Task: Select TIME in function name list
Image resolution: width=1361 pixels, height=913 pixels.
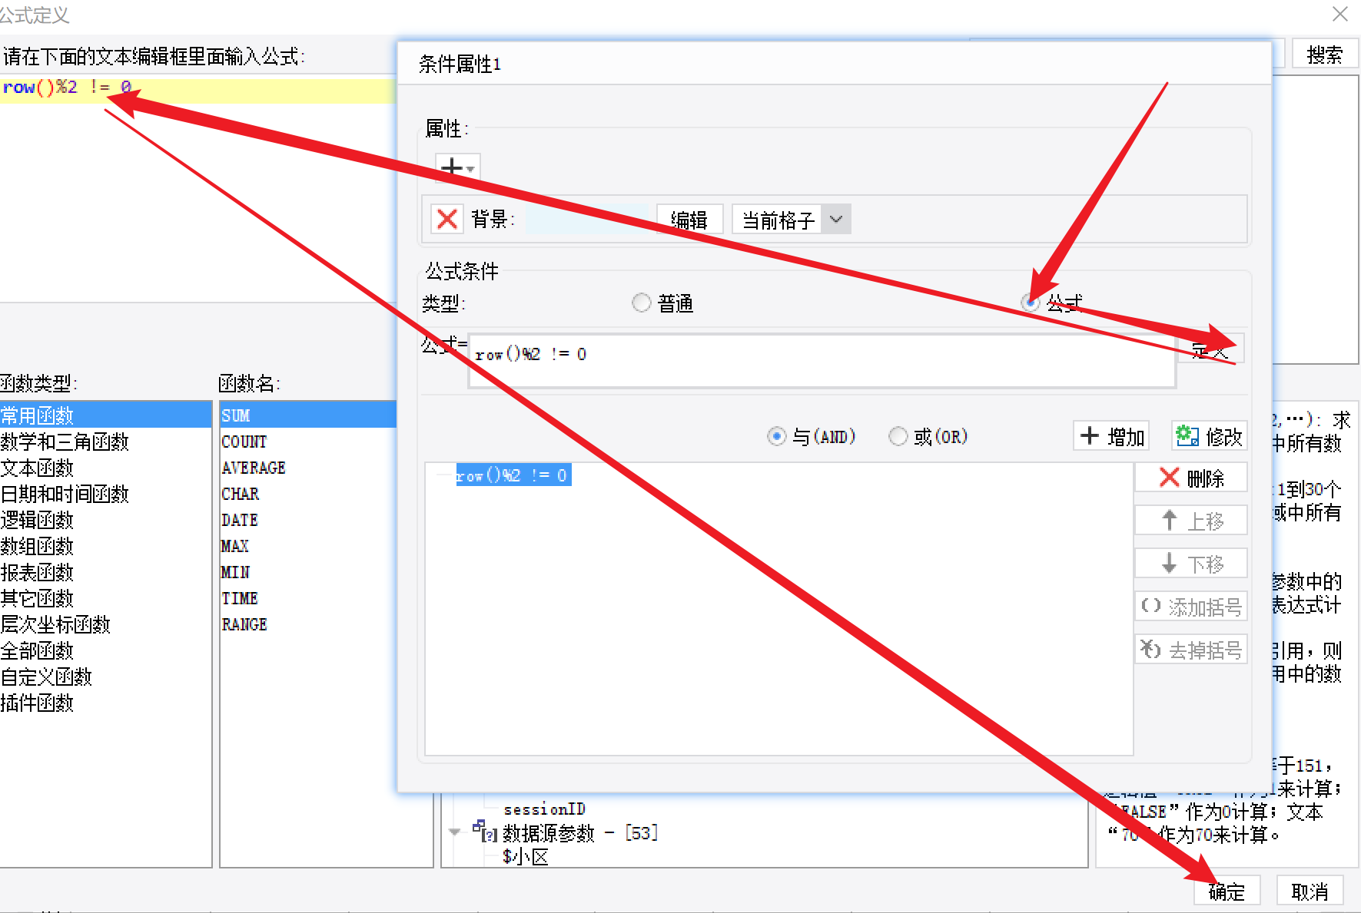Action: (x=308, y=598)
